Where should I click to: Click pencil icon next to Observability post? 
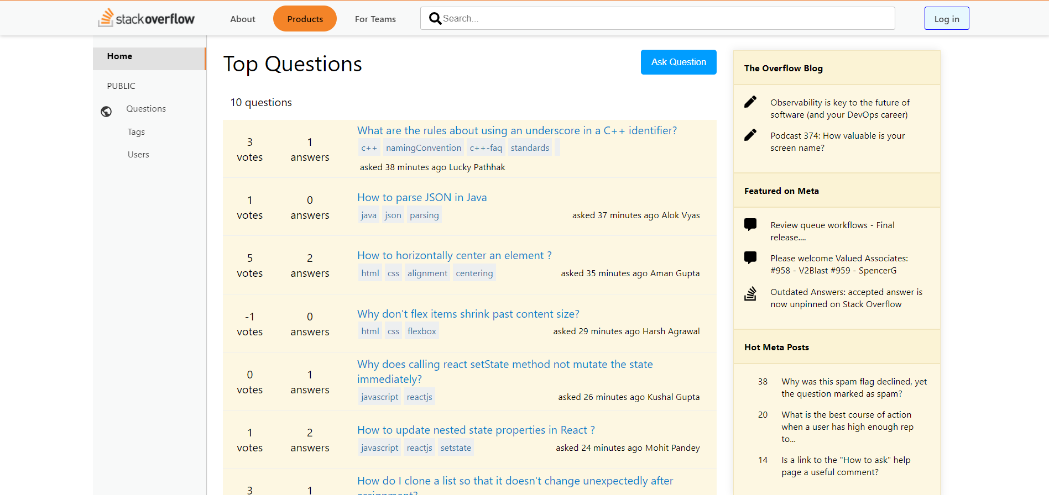click(750, 102)
